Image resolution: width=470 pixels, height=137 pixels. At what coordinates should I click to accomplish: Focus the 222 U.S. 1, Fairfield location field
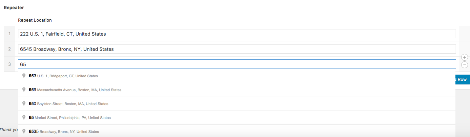[x=237, y=34]
